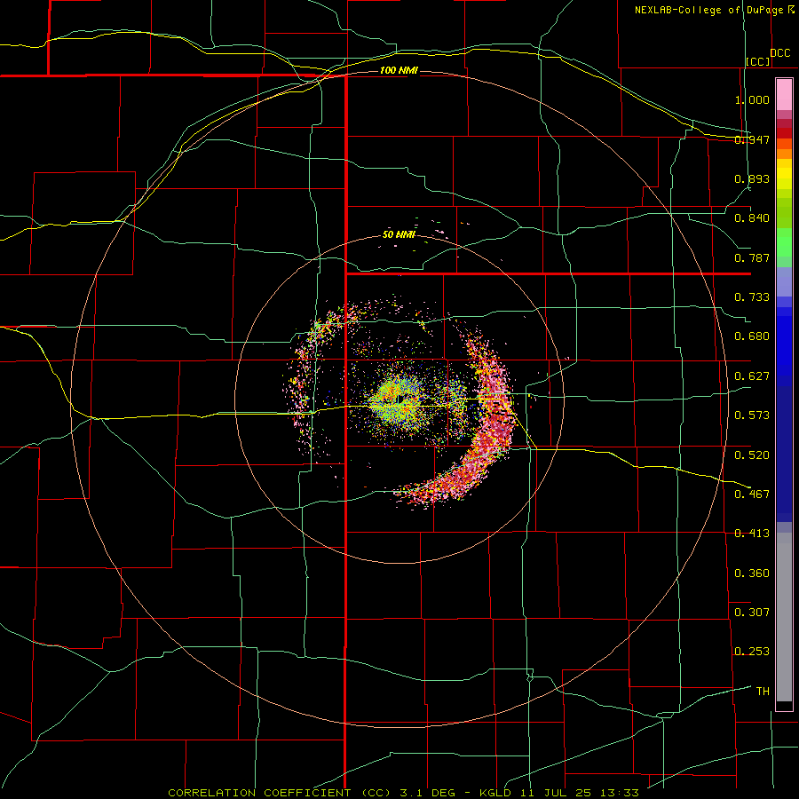Select the 0.520 scale value
This screenshot has width=799, height=799.
tap(752, 455)
